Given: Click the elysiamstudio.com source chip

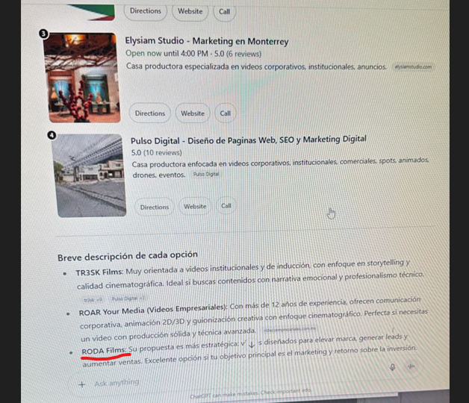Looking at the screenshot, I should (x=414, y=66).
